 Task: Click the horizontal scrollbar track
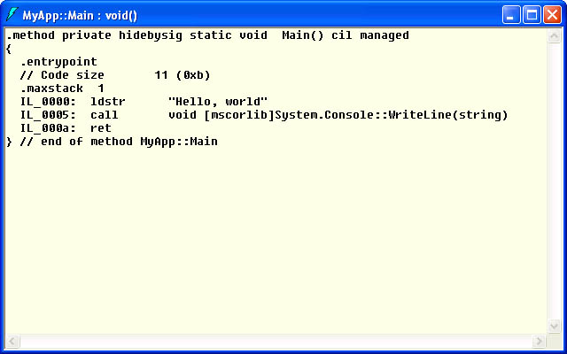pos(276,341)
